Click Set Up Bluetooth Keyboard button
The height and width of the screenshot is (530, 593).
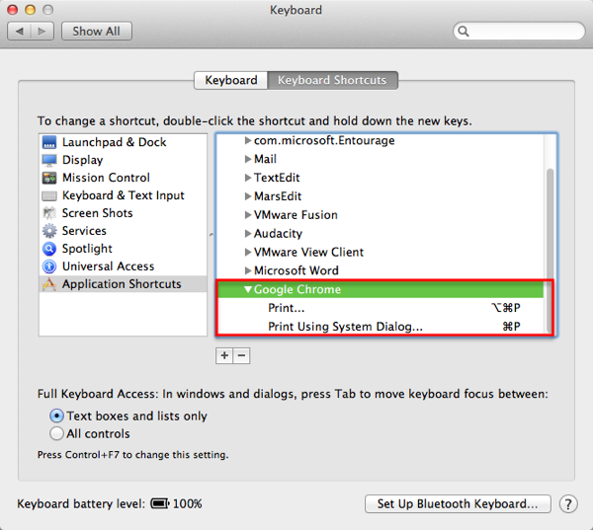coord(458,504)
